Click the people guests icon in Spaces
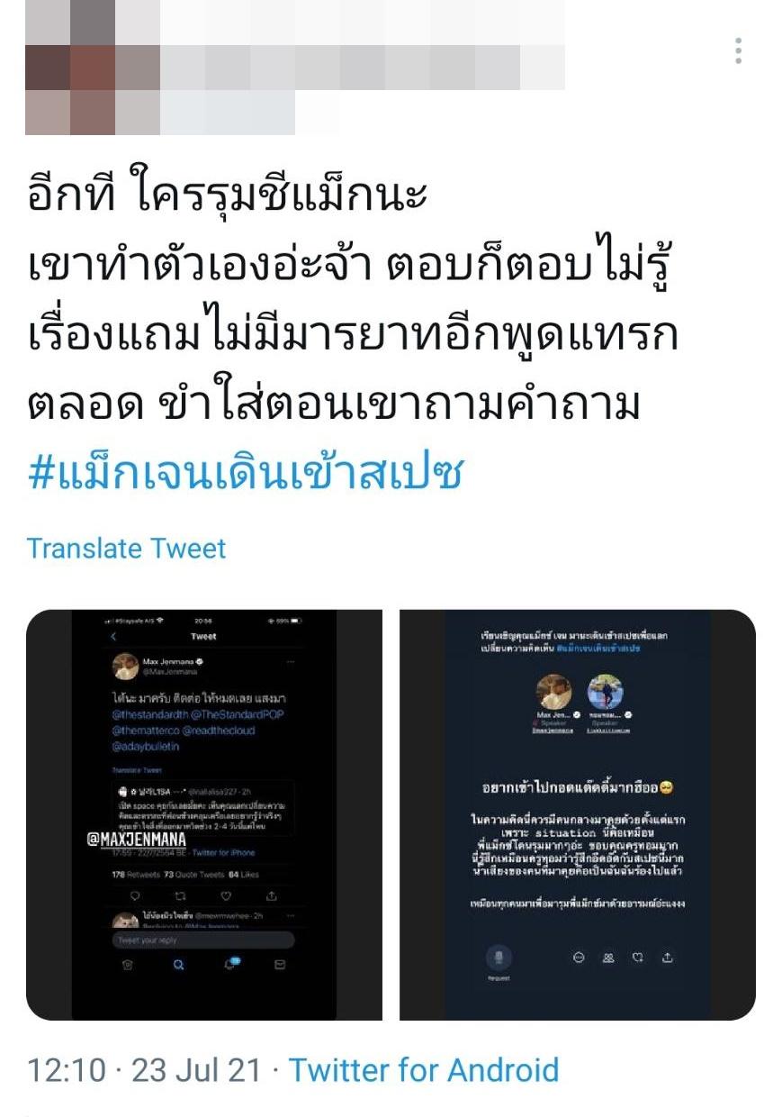 [608, 958]
